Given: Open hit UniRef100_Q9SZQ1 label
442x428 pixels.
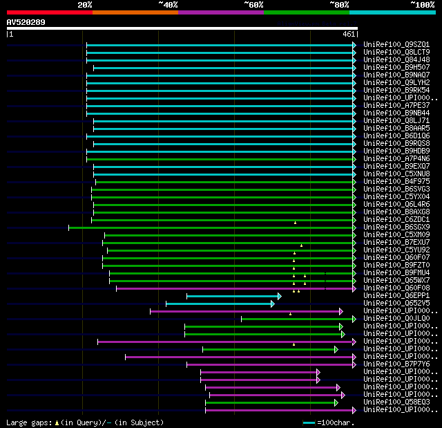Looking at the screenshot, I should [396, 44].
